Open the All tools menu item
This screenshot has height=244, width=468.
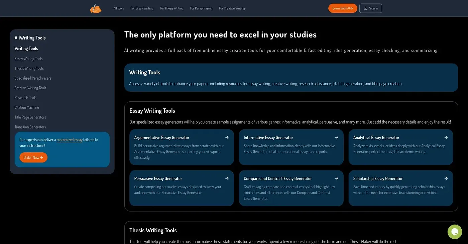pos(119,8)
